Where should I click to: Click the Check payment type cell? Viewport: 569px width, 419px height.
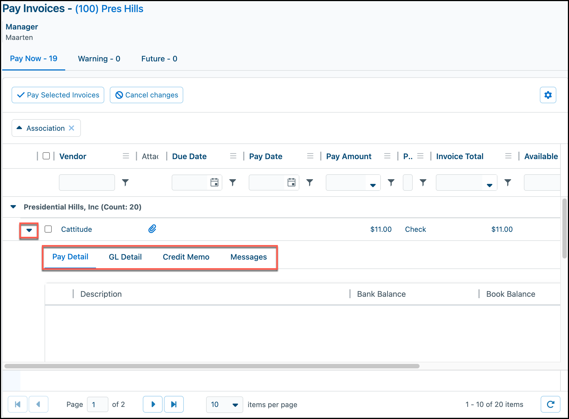tap(415, 229)
